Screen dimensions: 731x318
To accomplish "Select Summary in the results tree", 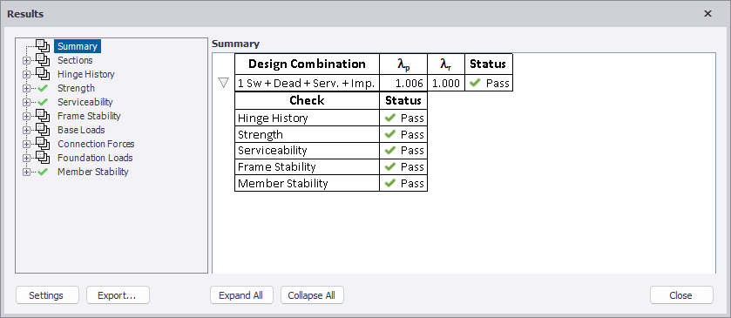I will 78,46.
